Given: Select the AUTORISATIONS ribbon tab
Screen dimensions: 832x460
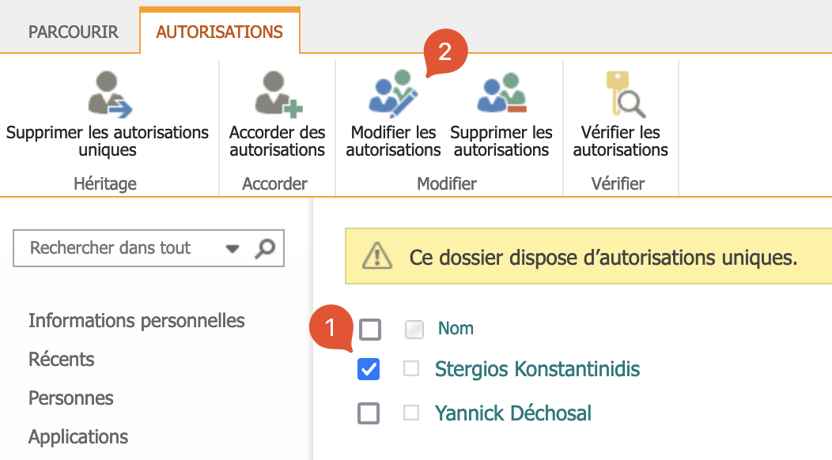Looking at the screenshot, I should pyautogui.click(x=219, y=32).
